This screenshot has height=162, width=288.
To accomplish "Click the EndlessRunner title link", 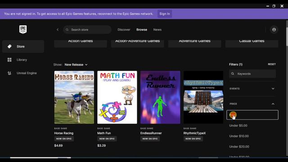I will (x=151, y=133).
